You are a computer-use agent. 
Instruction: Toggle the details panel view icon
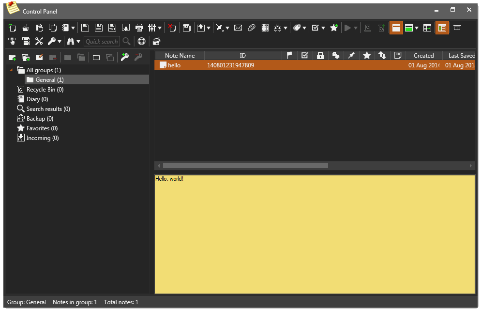(x=427, y=28)
